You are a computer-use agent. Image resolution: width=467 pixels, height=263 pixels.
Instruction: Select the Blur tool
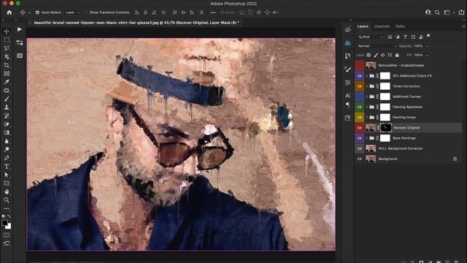(7, 141)
